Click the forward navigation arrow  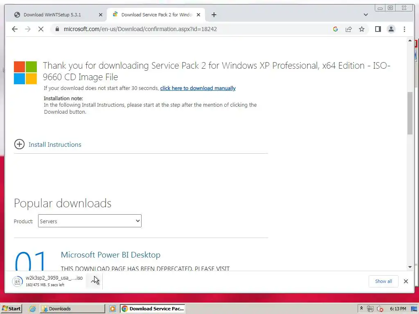click(28, 29)
